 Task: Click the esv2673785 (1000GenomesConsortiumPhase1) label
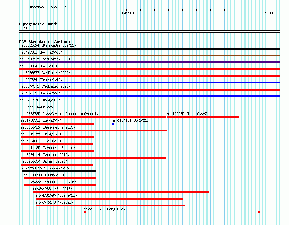click(59, 114)
